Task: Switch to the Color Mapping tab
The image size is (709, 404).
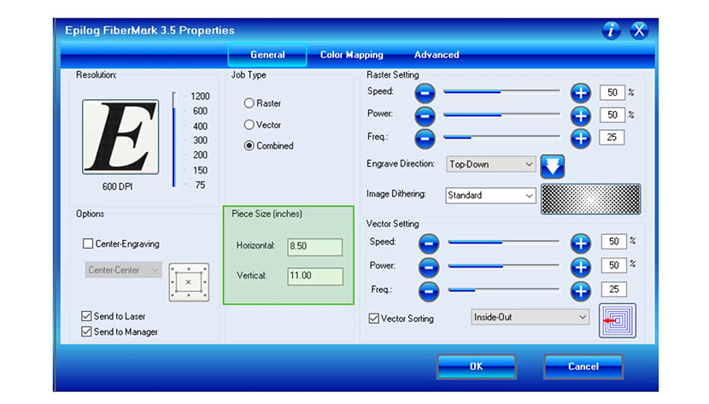Action: pos(351,55)
